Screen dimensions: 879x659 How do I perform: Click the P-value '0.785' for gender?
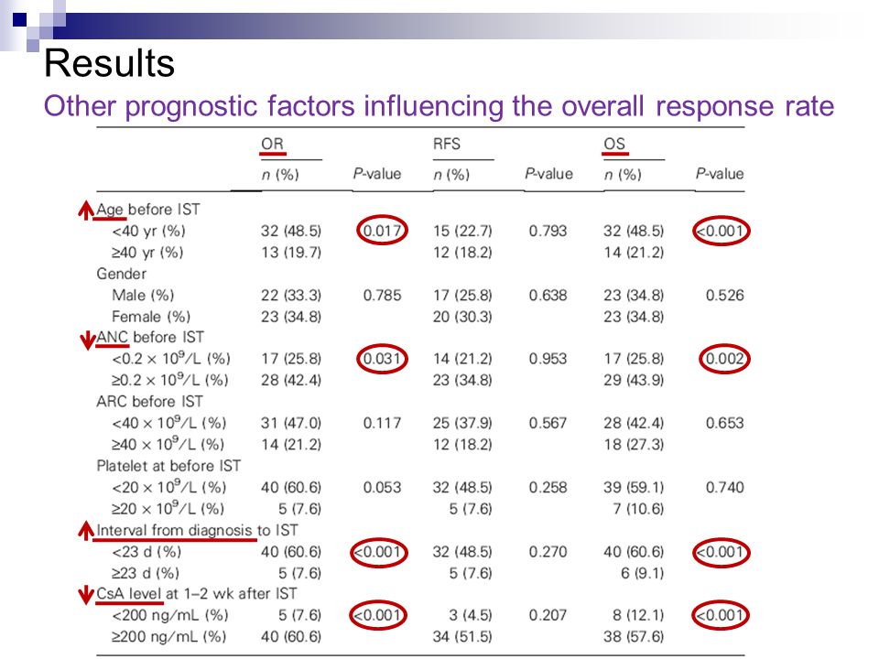pos(382,295)
